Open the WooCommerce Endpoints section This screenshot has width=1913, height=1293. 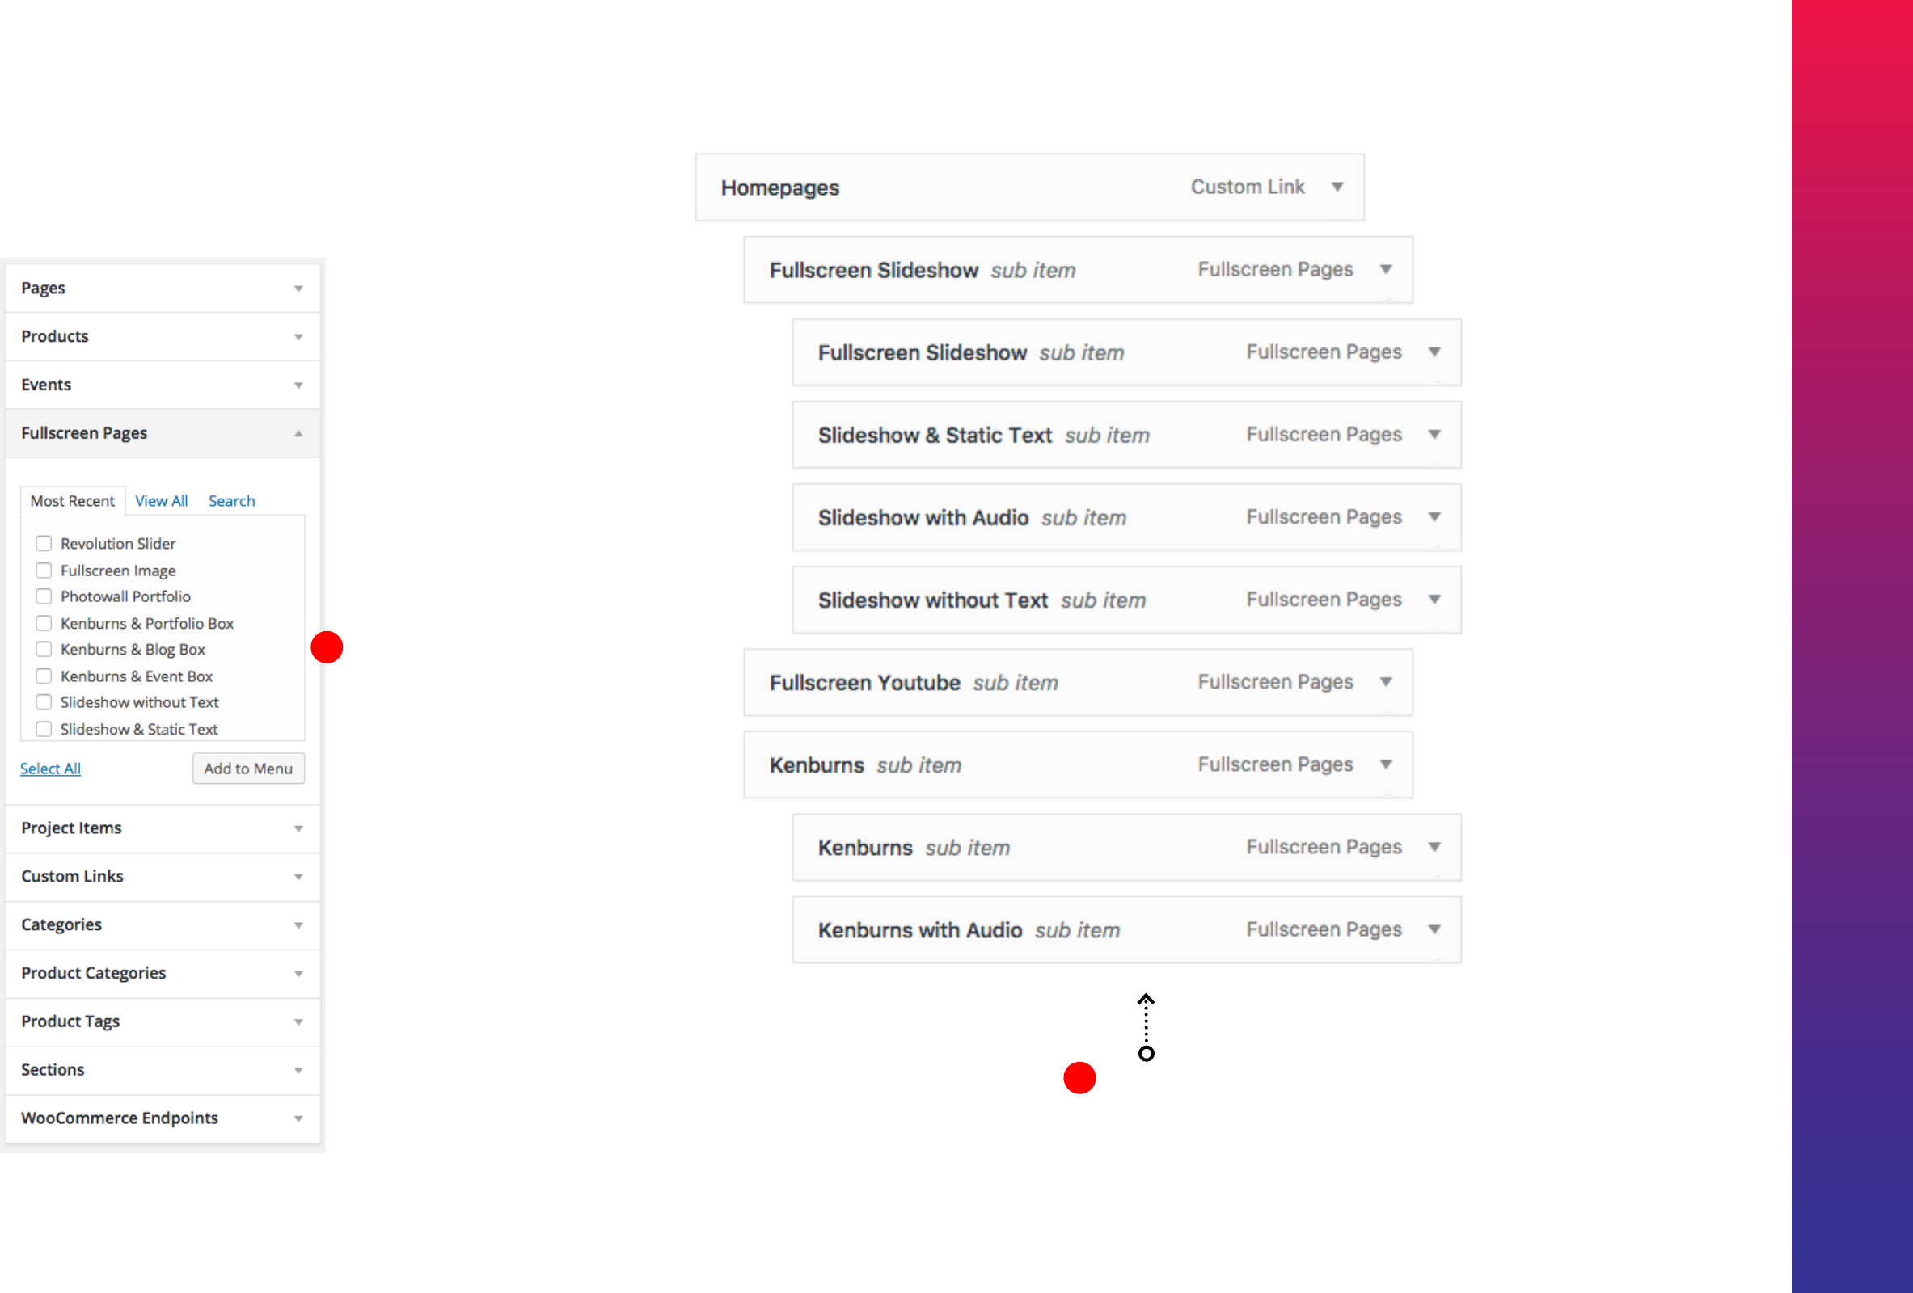(163, 1118)
